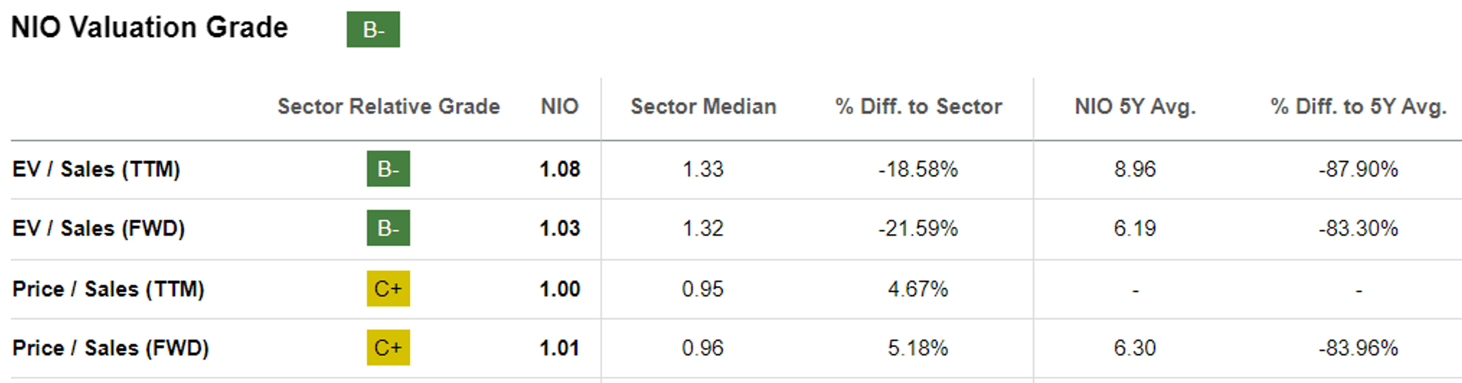The image size is (1462, 383).
Task: Click the Sector Median column header
Action: click(x=703, y=106)
